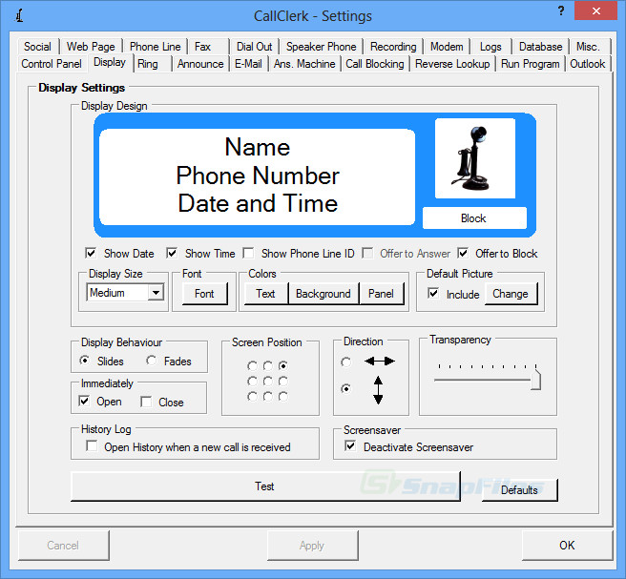Open the Reverse Lookup tab
Viewport: 626px width, 579px height.
pos(452,64)
